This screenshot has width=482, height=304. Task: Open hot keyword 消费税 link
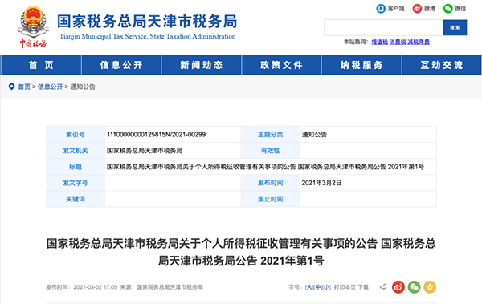point(398,42)
